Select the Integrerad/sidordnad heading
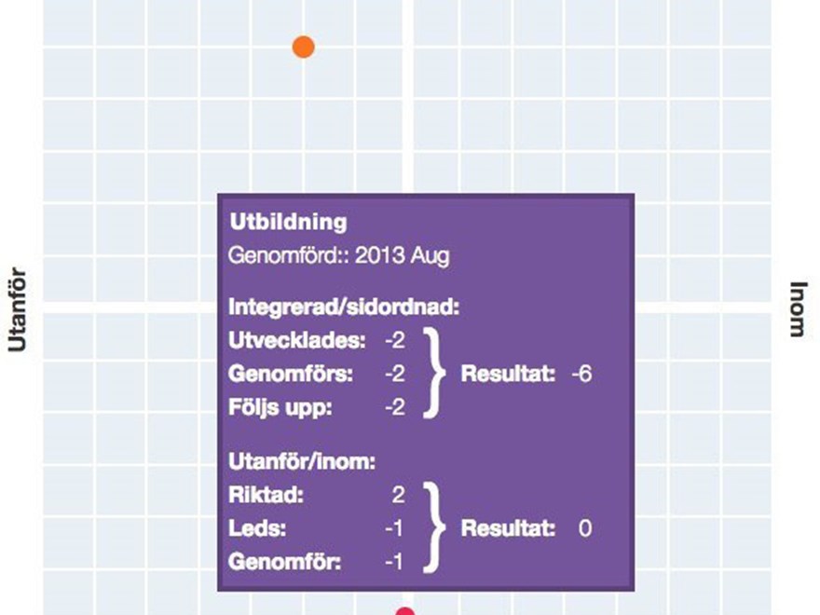Screen dimensions: 820x615 (x=344, y=307)
